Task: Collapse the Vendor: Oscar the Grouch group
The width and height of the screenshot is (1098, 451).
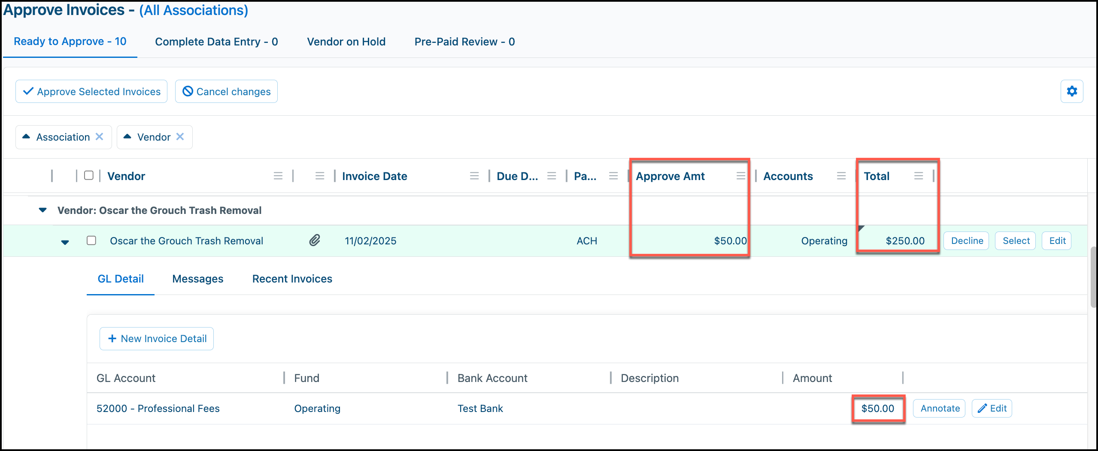Action: 42,210
